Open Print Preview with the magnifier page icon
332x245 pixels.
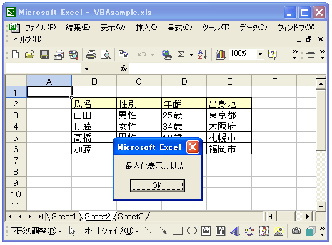click(106, 55)
